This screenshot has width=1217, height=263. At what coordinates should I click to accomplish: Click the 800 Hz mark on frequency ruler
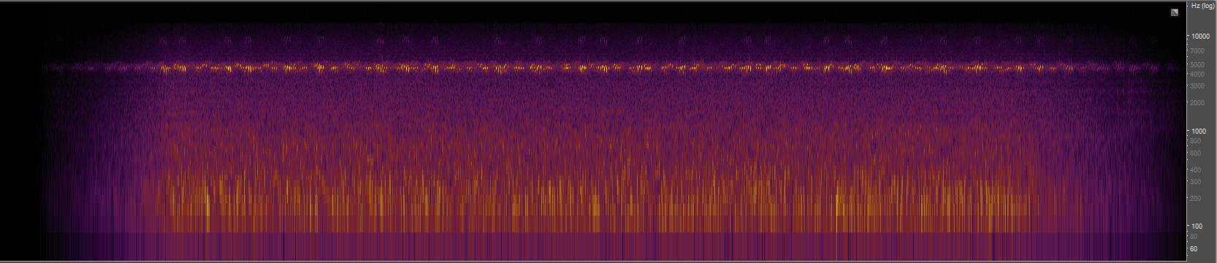[1196, 141]
